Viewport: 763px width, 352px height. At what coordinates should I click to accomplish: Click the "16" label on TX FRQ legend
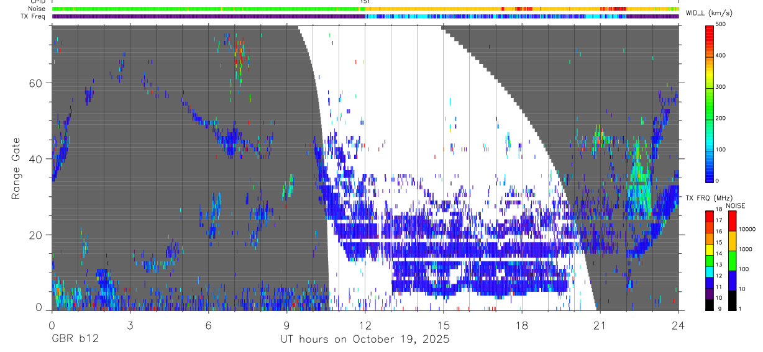pyautogui.click(x=719, y=232)
